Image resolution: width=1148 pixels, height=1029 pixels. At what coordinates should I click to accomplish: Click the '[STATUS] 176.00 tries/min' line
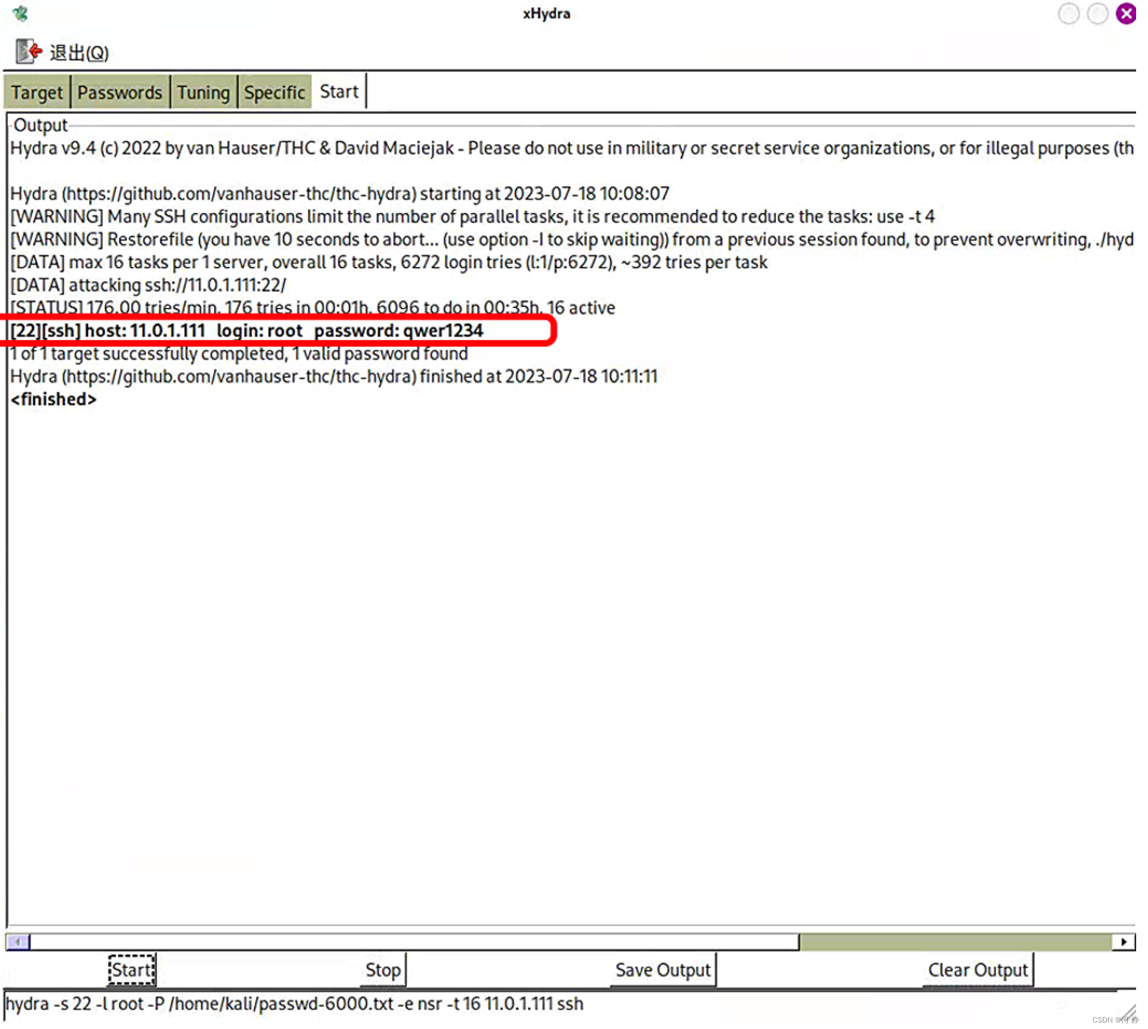click(x=313, y=309)
